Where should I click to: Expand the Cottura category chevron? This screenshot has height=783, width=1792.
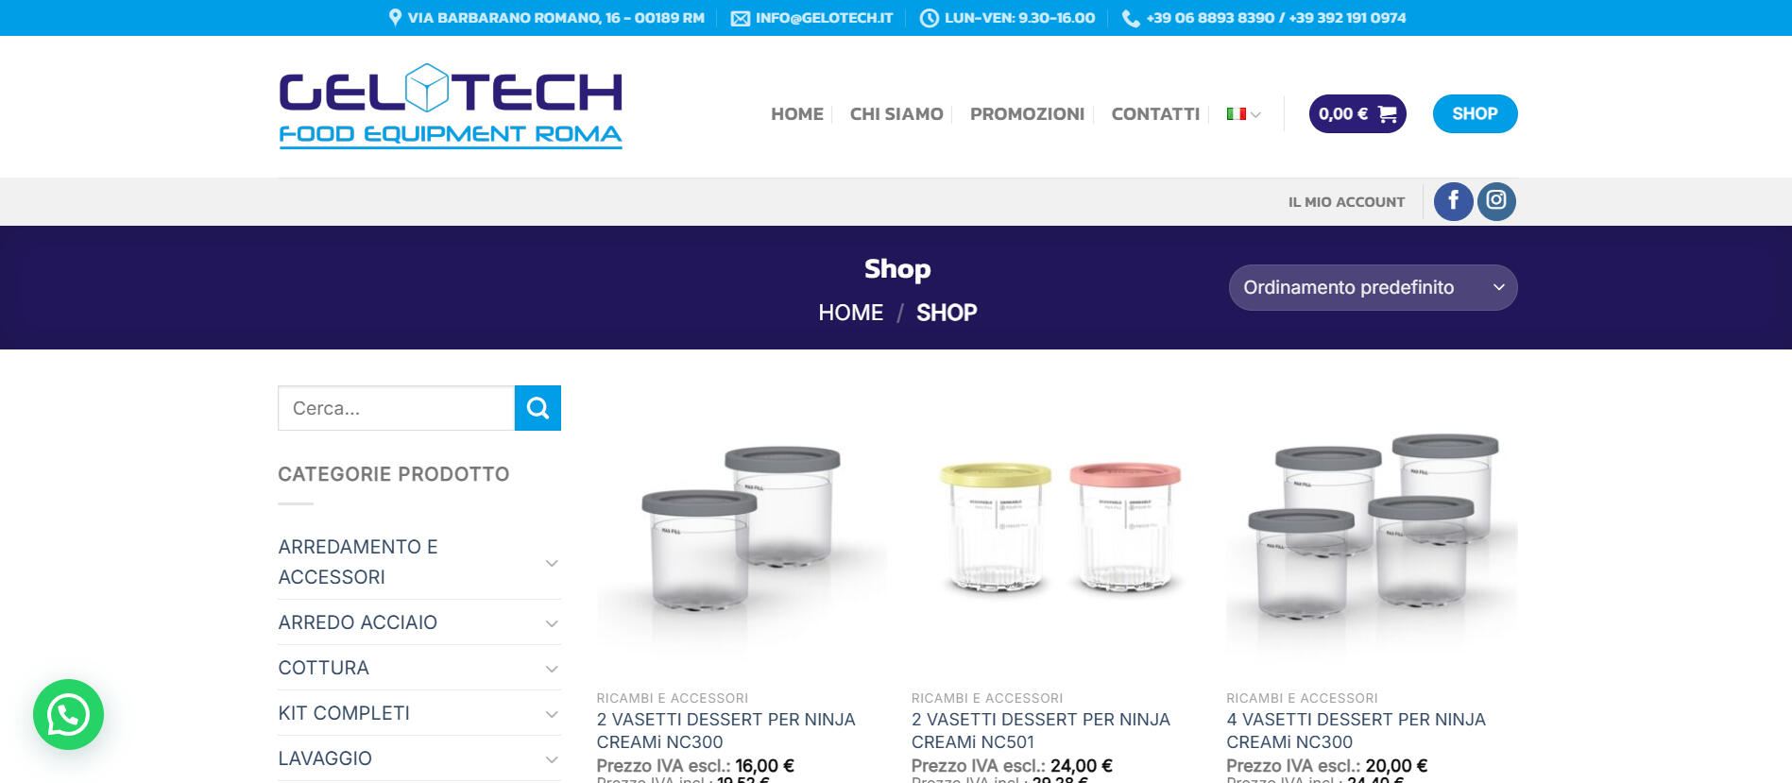(553, 669)
